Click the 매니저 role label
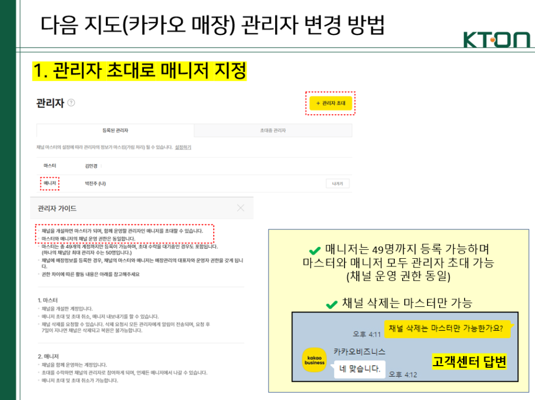This screenshot has height=400, width=535. click(49, 183)
